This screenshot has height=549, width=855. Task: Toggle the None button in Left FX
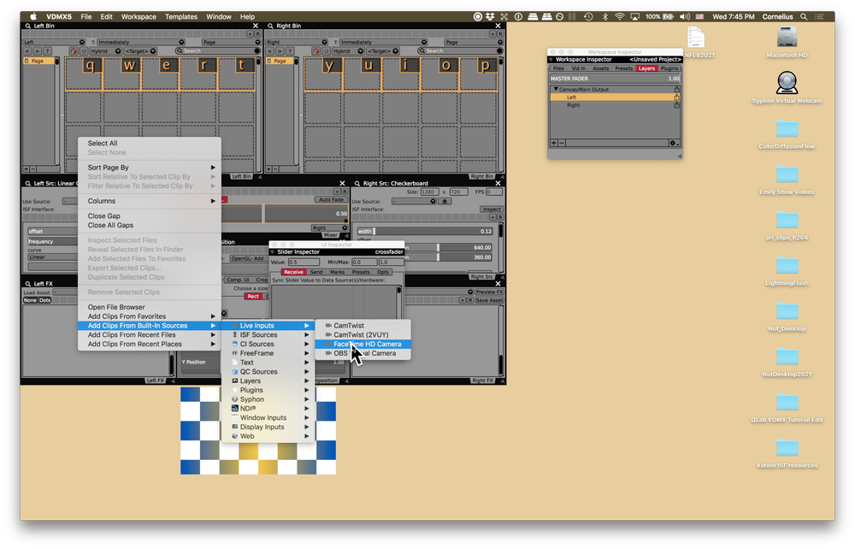30,300
